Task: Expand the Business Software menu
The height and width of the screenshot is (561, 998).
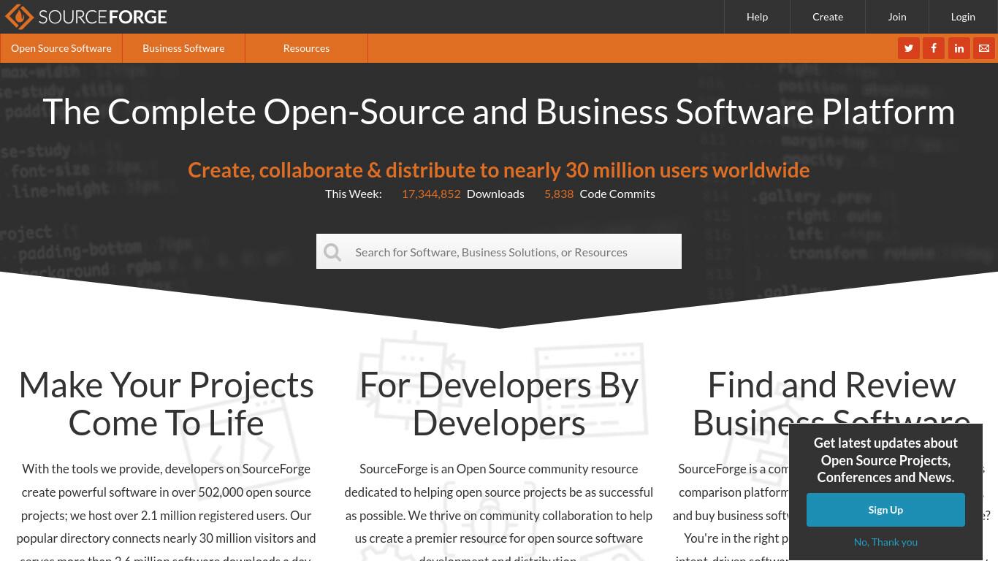Action: point(183,48)
